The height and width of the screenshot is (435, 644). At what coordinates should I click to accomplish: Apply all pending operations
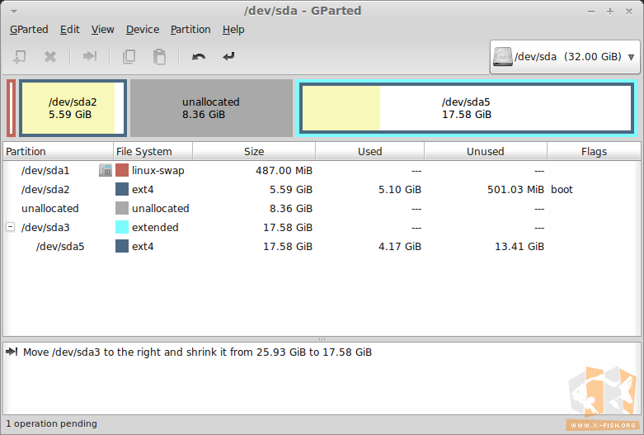pyautogui.click(x=228, y=56)
